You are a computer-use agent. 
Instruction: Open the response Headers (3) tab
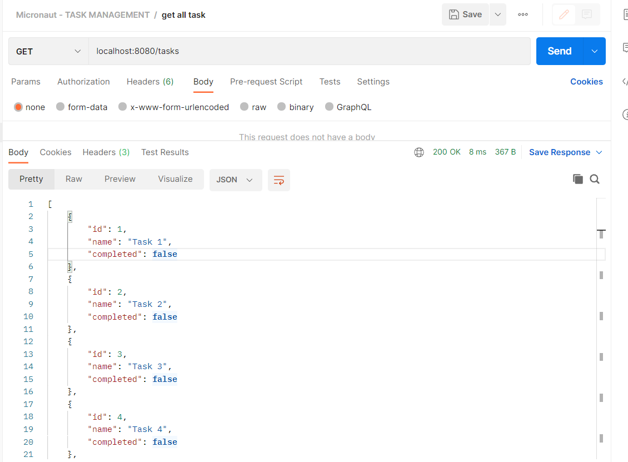(x=106, y=152)
